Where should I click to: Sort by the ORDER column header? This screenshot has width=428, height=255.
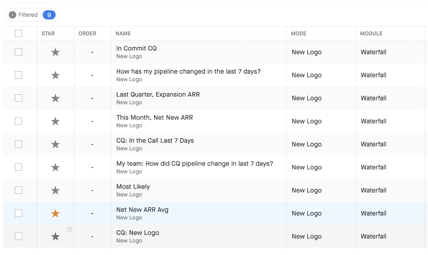[87, 33]
